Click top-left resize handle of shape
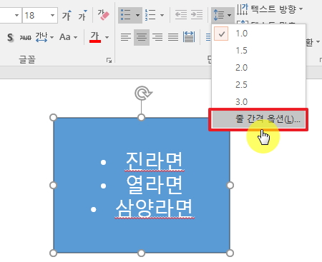Screen dimensions: 322x262 tap(54, 118)
